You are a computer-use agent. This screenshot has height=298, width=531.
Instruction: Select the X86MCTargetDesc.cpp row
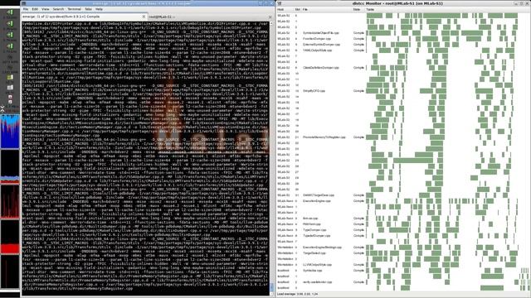403,195
